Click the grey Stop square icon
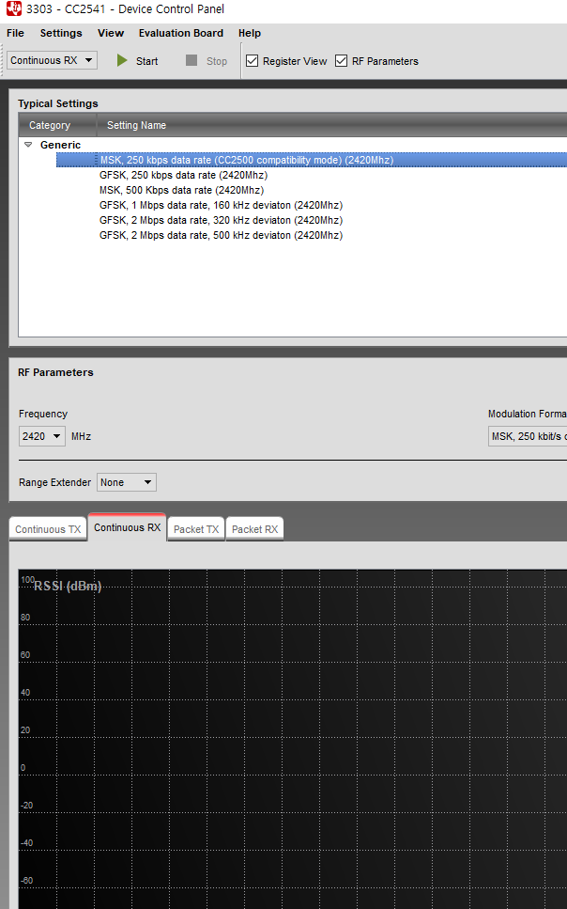 pos(192,60)
